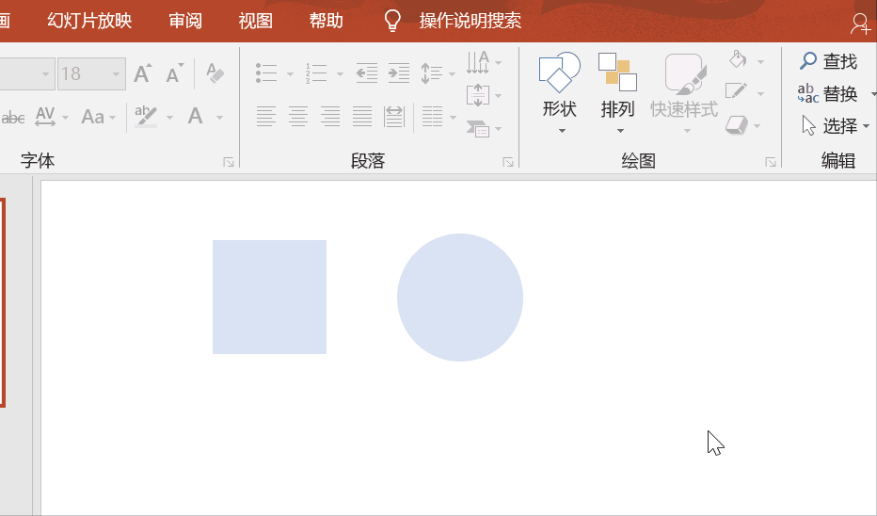This screenshot has height=516, width=877.
Task: Click 查找 find button
Action: (828, 61)
